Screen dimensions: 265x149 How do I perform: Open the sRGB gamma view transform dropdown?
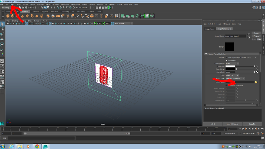124,23
